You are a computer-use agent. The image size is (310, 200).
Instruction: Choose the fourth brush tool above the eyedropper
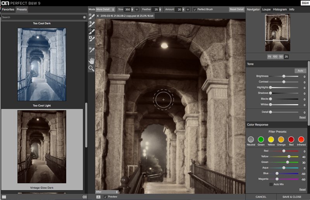91,39
